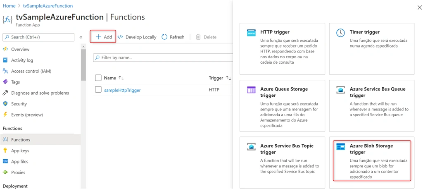The height and width of the screenshot is (189, 423).
Task: Click the Azure Blob Storage trigger icon
Action: 340,147
